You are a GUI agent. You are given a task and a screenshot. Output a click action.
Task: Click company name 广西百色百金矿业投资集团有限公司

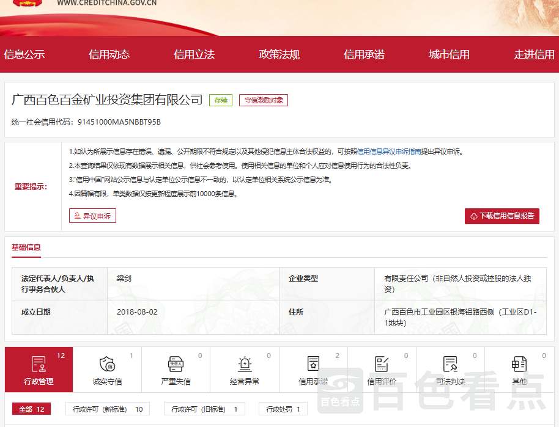pos(107,100)
